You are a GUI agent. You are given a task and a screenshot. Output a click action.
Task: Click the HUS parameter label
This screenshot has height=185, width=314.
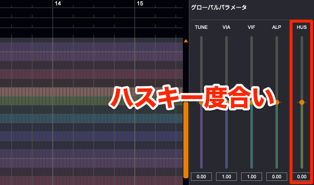301,27
